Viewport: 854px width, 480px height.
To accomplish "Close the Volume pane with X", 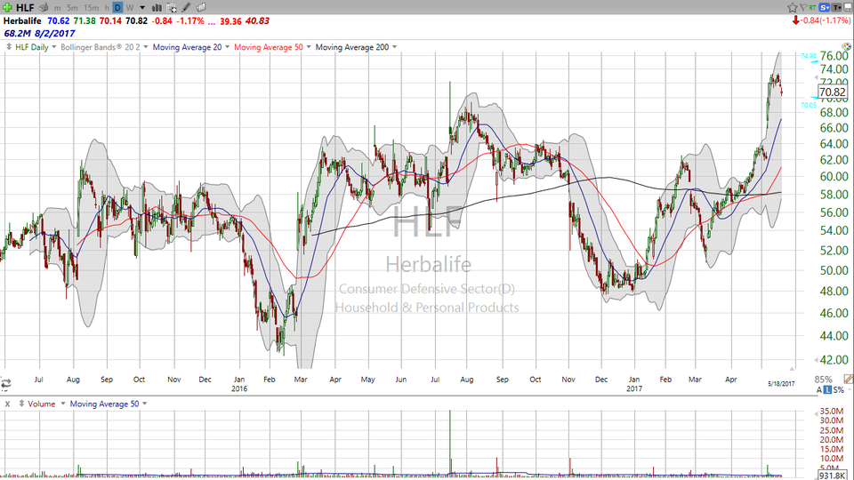I will click(8, 404).
